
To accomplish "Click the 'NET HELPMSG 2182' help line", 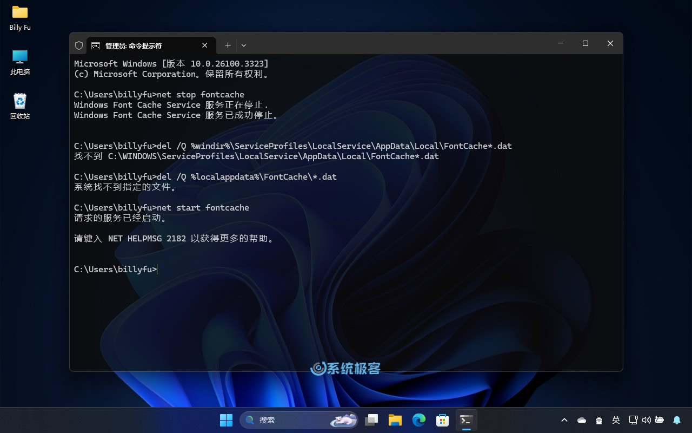I will pos(174,238).
